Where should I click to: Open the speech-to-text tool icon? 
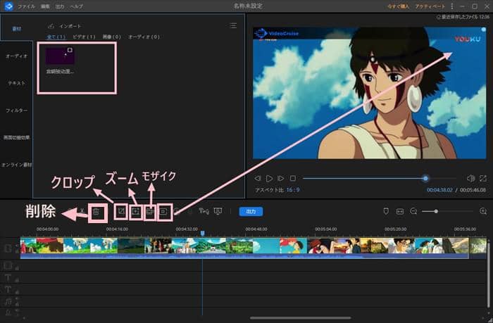coord(204,211)
